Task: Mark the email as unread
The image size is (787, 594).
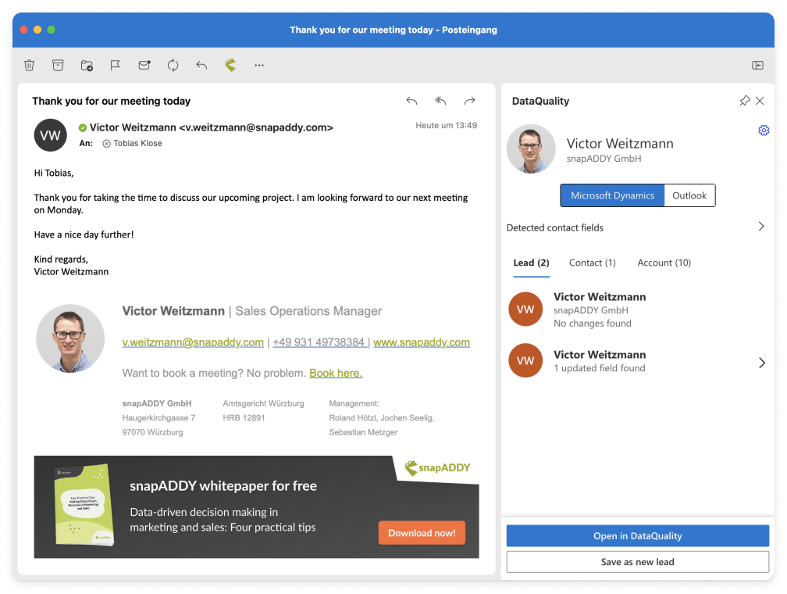Action: point(144,66)
